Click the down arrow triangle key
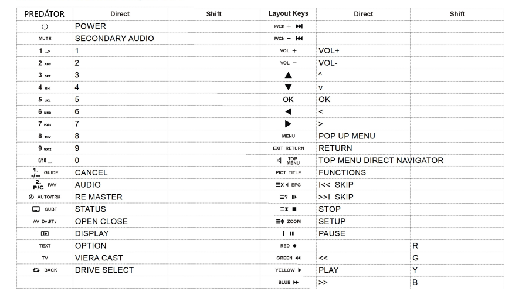 (x=288, y=87)
